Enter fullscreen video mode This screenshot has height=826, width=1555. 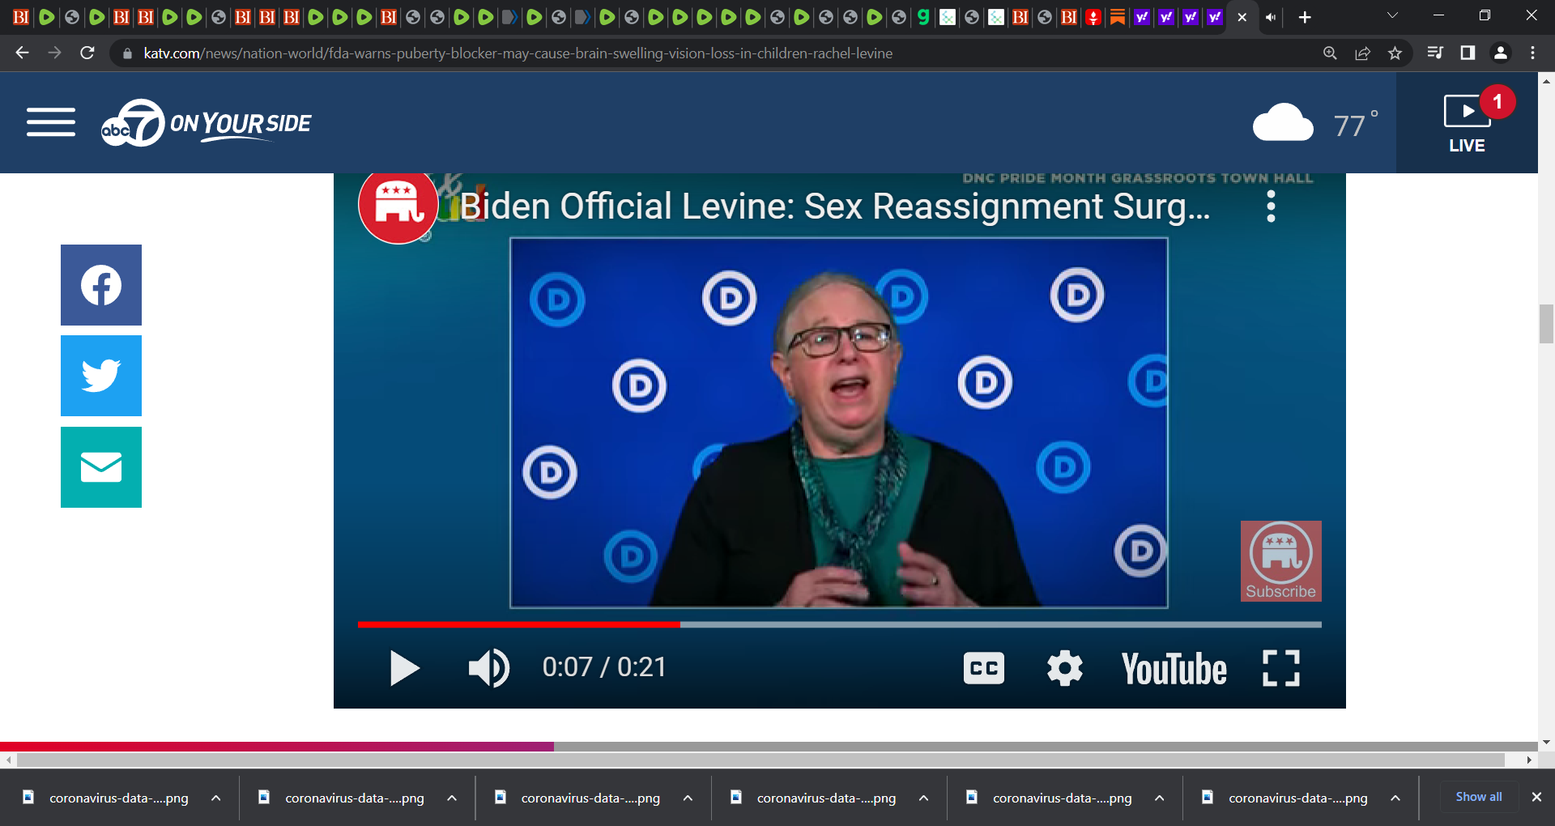(x=1281, y=668)
